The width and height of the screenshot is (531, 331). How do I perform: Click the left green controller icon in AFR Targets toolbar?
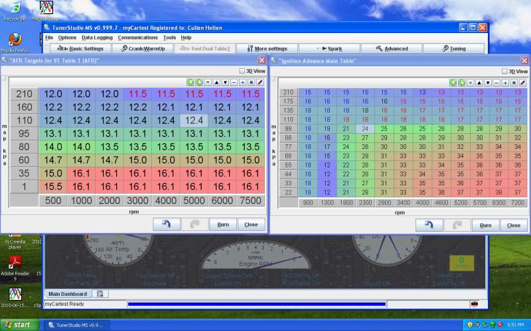[x=190, y=82]
